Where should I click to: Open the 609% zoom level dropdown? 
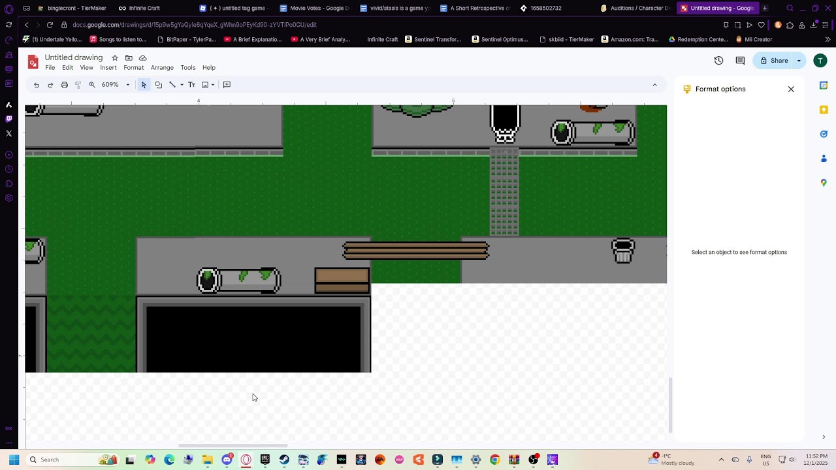tap(116, 85)
